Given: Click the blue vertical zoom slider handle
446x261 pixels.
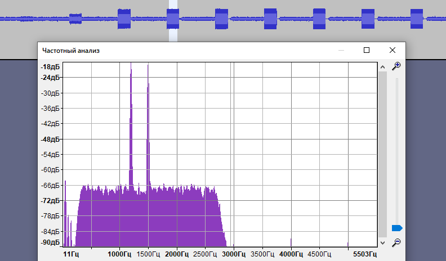Looking at the screenshot, I should click(397, 228).
